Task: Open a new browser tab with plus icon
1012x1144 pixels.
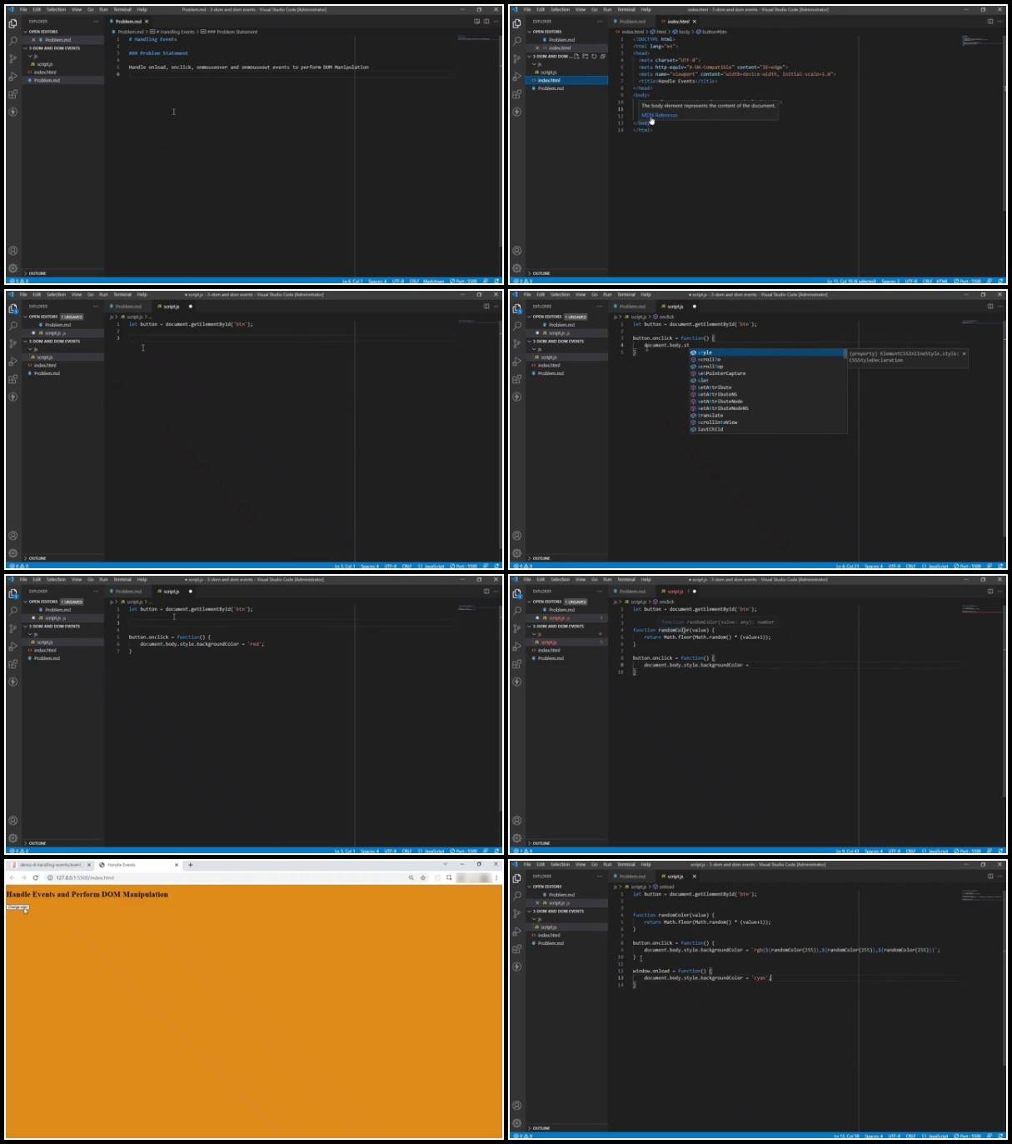Action: [x=190, y=865]
